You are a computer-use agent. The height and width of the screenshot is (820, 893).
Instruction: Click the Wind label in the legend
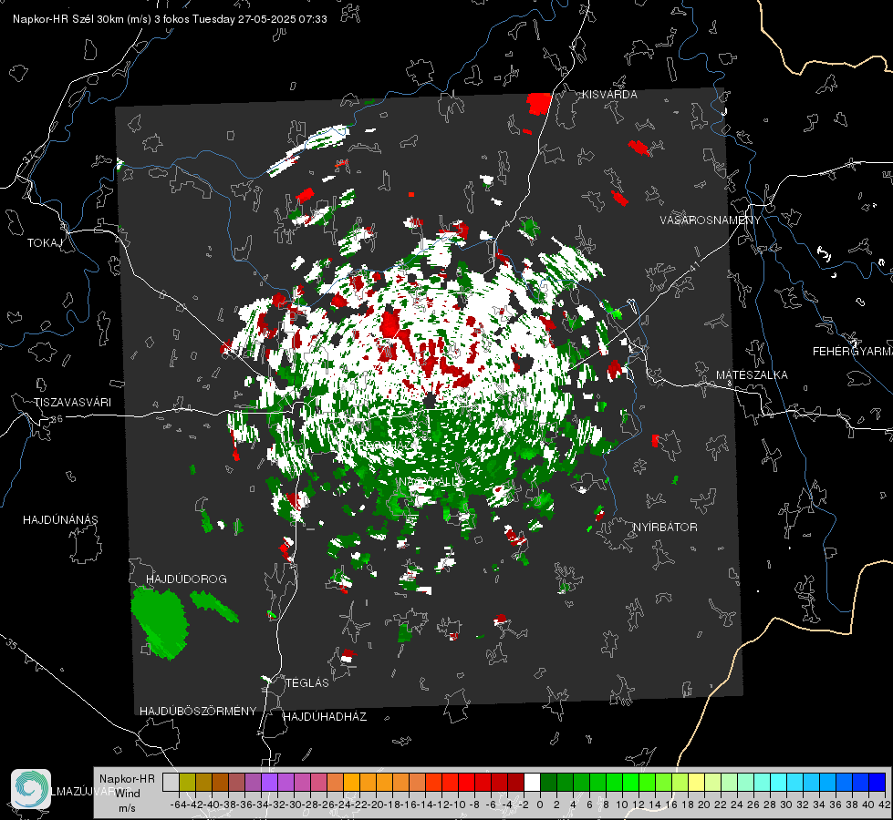(127, 794)
